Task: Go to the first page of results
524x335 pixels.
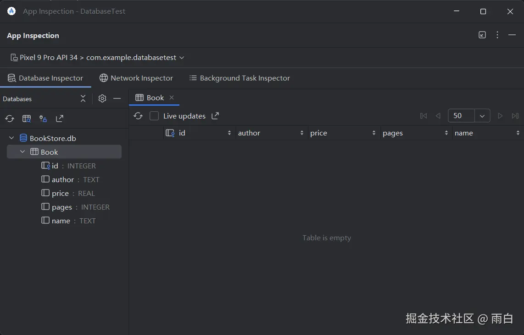Action: pos(424,116)
